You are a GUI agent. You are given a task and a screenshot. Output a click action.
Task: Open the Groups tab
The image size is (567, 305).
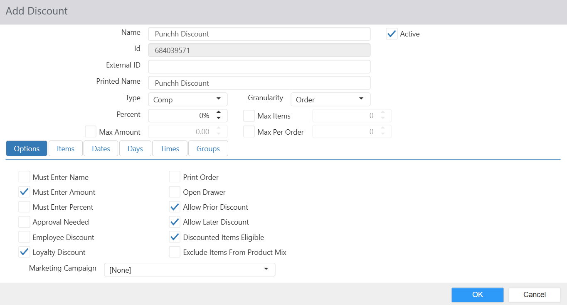[208, 149]
